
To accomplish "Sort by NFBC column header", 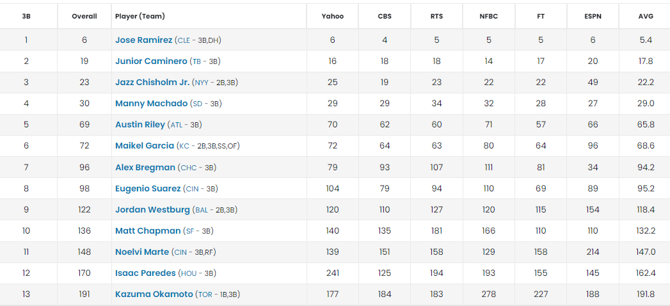I will click(489, 17).
